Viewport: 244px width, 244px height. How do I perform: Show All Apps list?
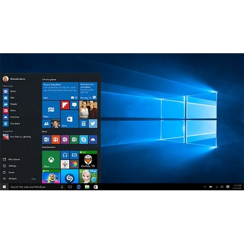click(10, 179)
